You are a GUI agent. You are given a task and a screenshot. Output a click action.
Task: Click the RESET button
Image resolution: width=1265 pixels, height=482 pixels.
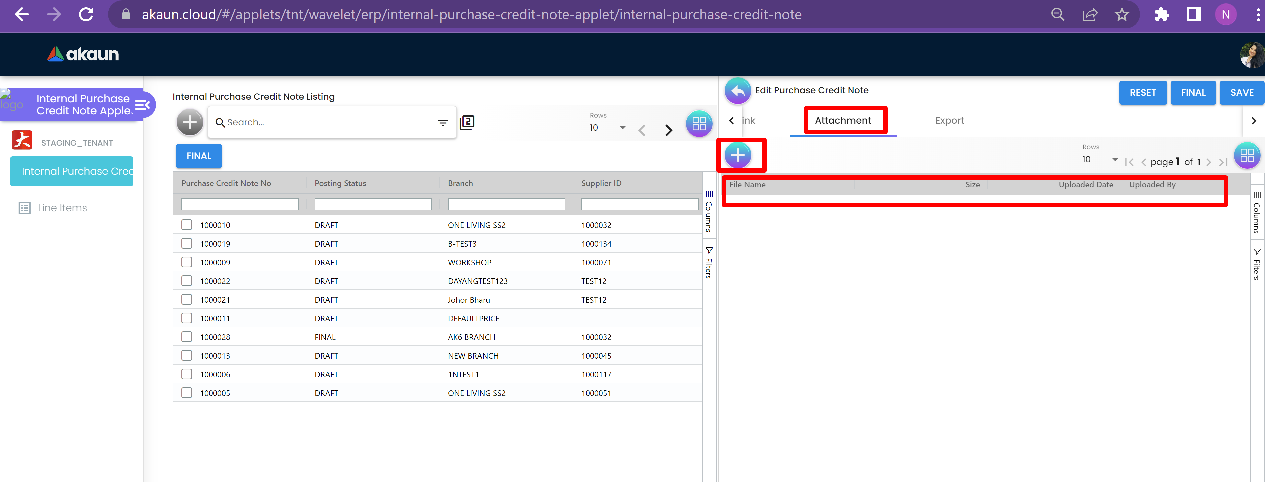pos(1142,93)
